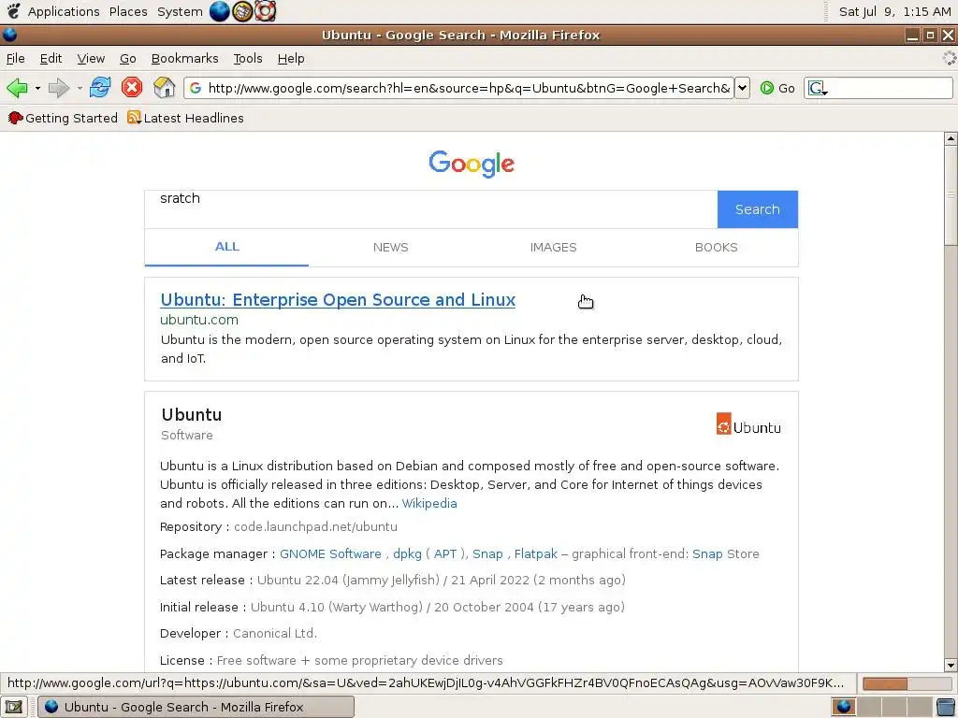Open the Flatpak link

tap(536, 553)
